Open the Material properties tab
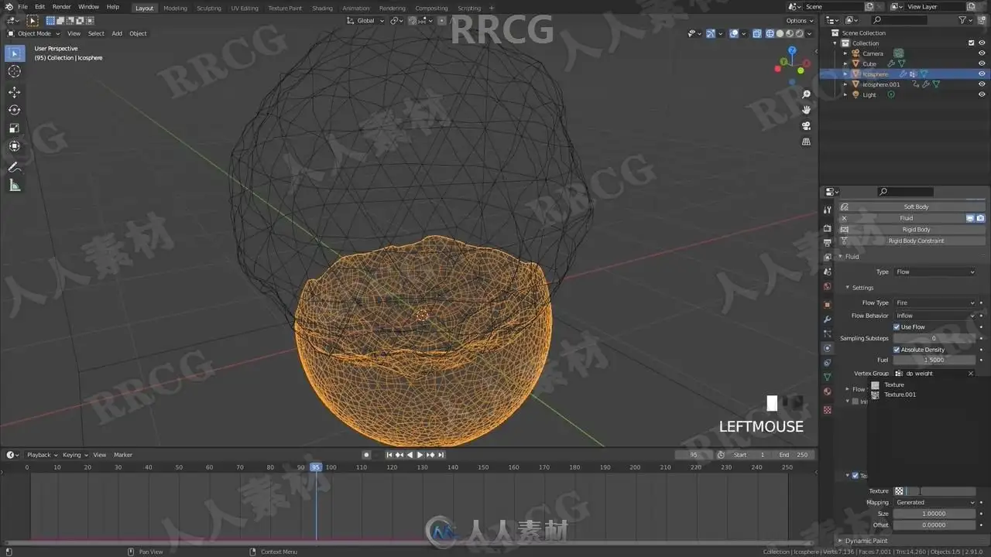 pos(827,391)
